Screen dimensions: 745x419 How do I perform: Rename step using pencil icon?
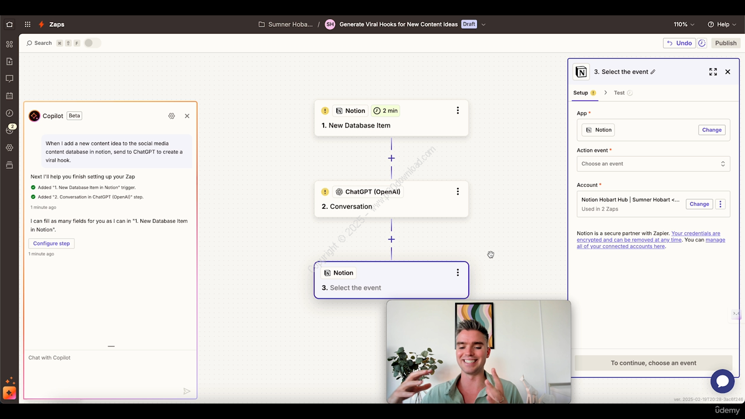(x=653, y=72)
